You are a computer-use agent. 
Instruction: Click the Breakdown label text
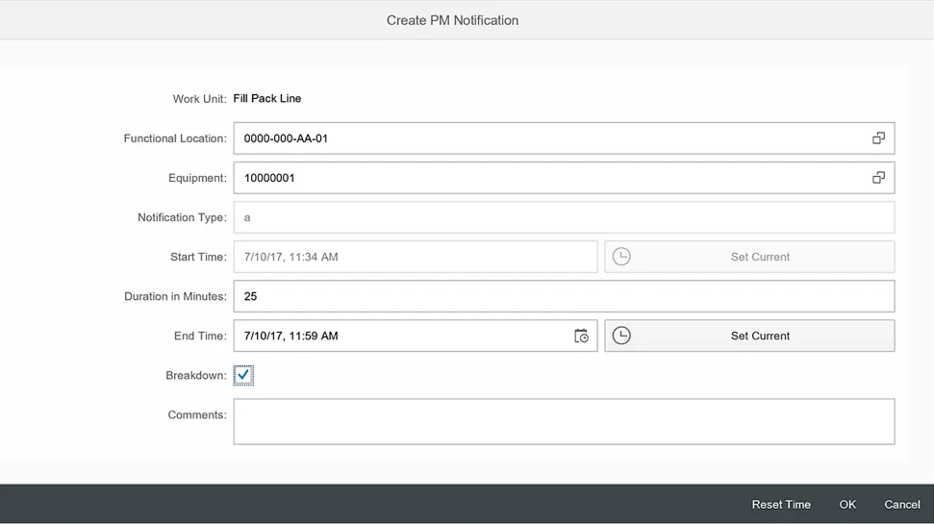(195, 376)
